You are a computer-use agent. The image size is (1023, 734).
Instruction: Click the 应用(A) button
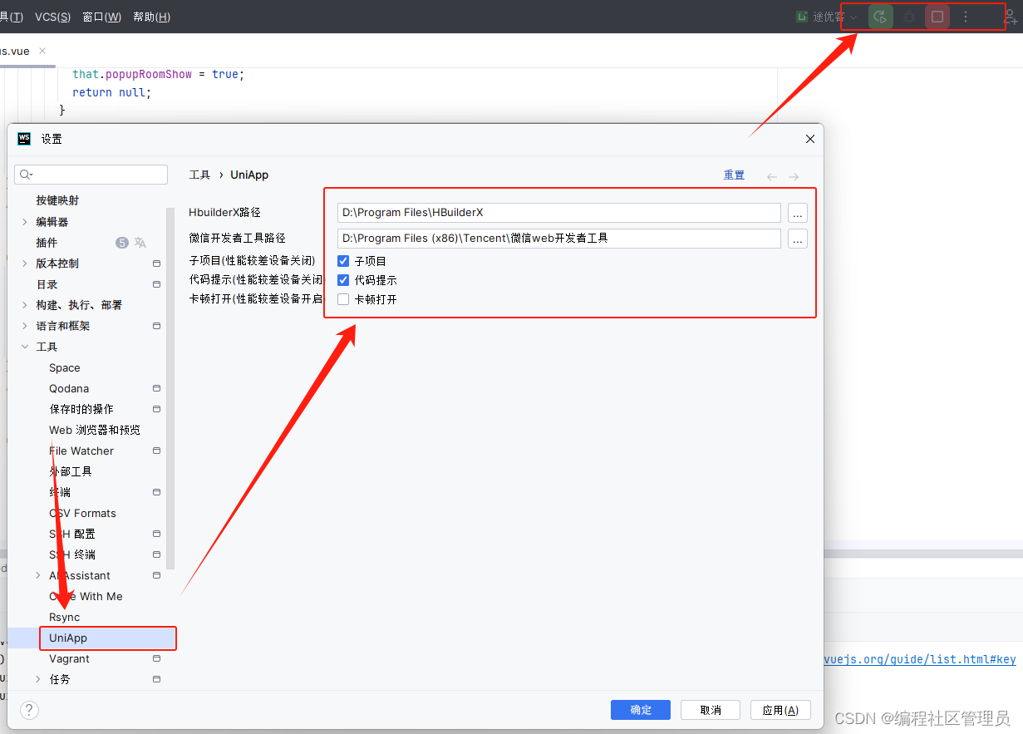780,709
